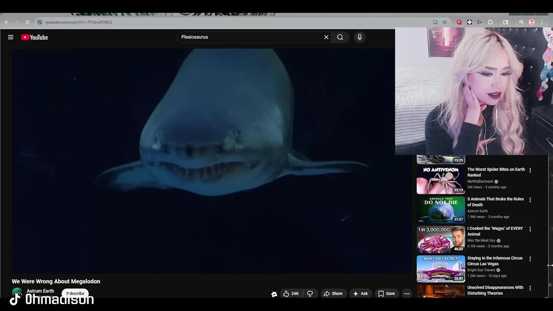Click the magnifying glass search button
Screen dimensions: 553x311
click(x=340, y=37)
